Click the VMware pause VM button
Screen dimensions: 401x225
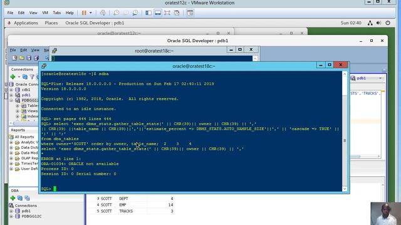pyautogui.click(x=84, y=12)
